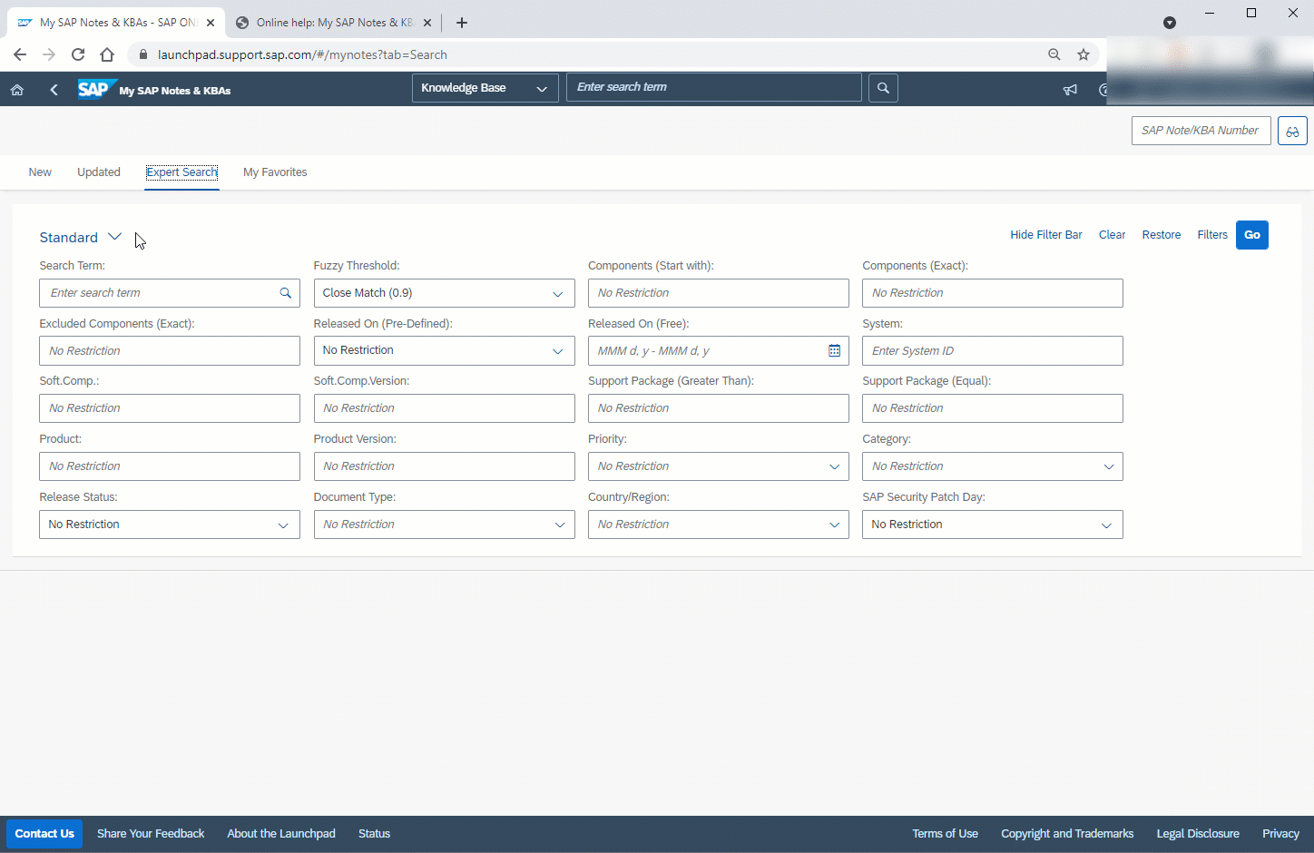Open the Knowledge Base dropdown
The image size is (1314, 853).
pos(485,88)
